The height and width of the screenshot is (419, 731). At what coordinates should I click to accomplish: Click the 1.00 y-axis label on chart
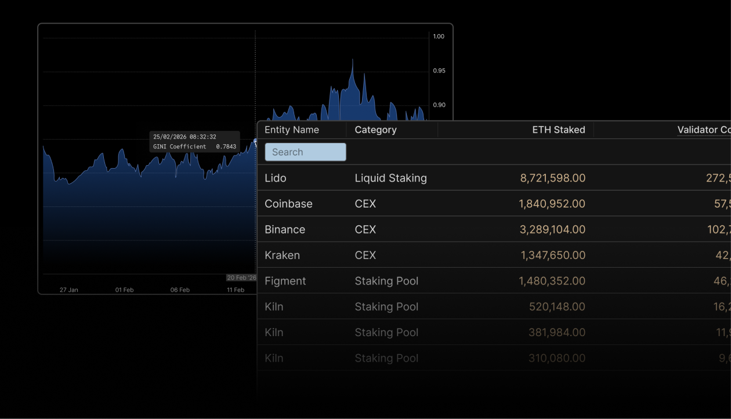[x=439, y=37]
